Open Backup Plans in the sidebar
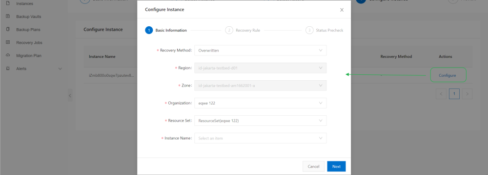 tap(28, 30)
